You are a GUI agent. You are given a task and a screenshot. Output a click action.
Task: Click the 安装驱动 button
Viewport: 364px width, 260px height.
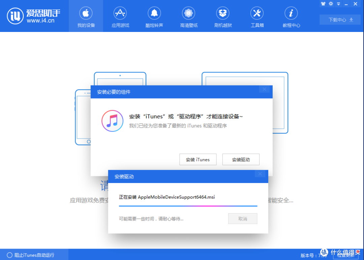point(241,159)
